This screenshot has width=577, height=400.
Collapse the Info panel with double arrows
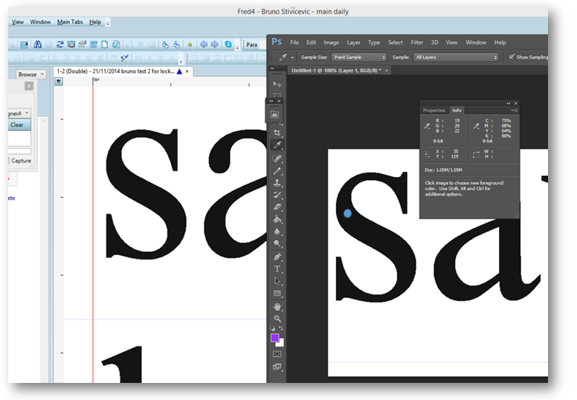pyautogui.click(x=508, y=103)
